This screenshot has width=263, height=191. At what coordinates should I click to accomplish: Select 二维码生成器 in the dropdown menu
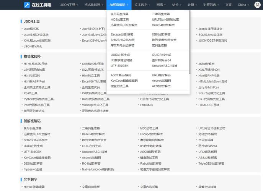[161, 14]
